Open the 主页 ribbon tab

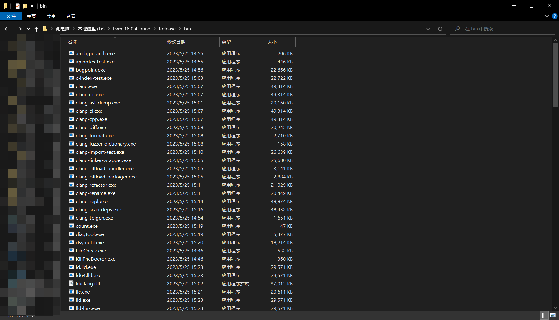tap(31, 16)
